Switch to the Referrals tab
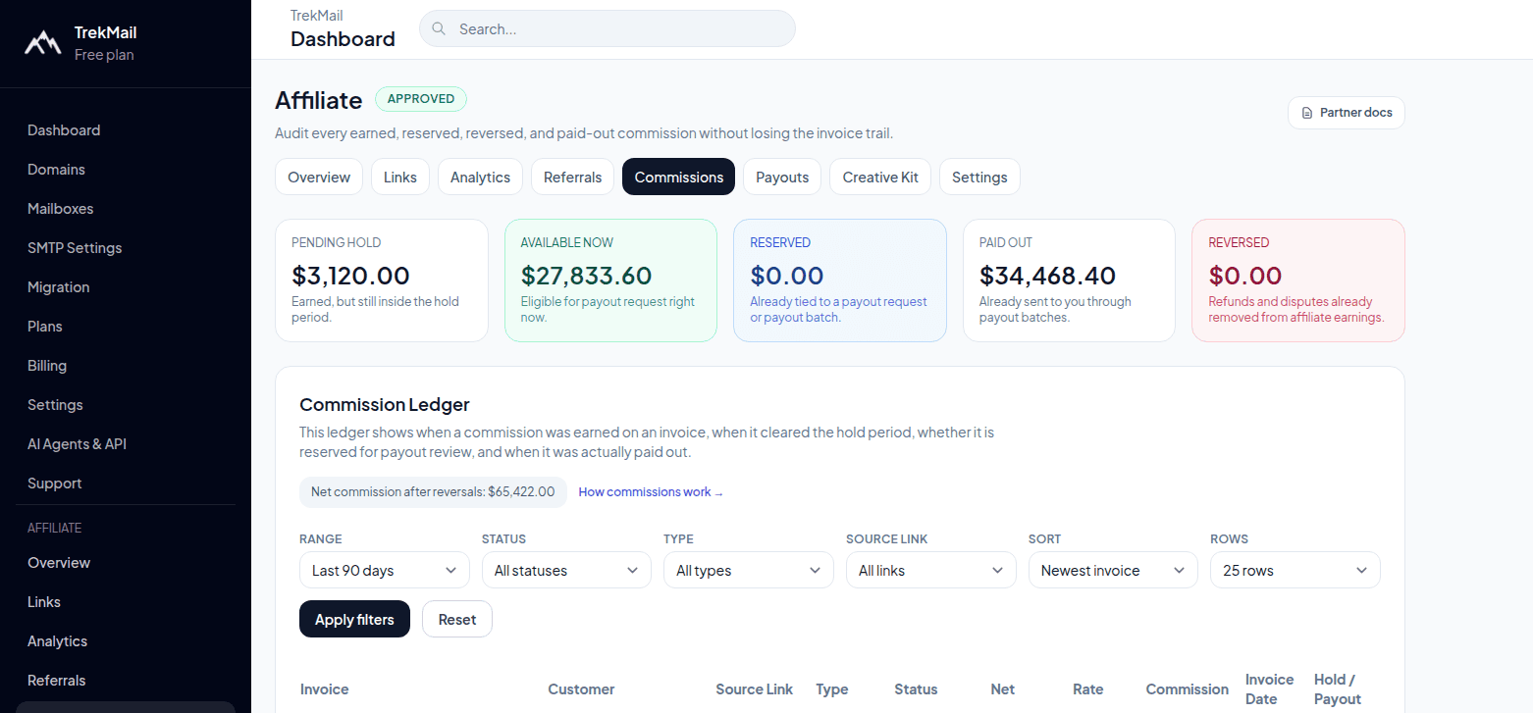Image resolution: width=1533 pixels, height=713 pixels. (x=572, y=177)
